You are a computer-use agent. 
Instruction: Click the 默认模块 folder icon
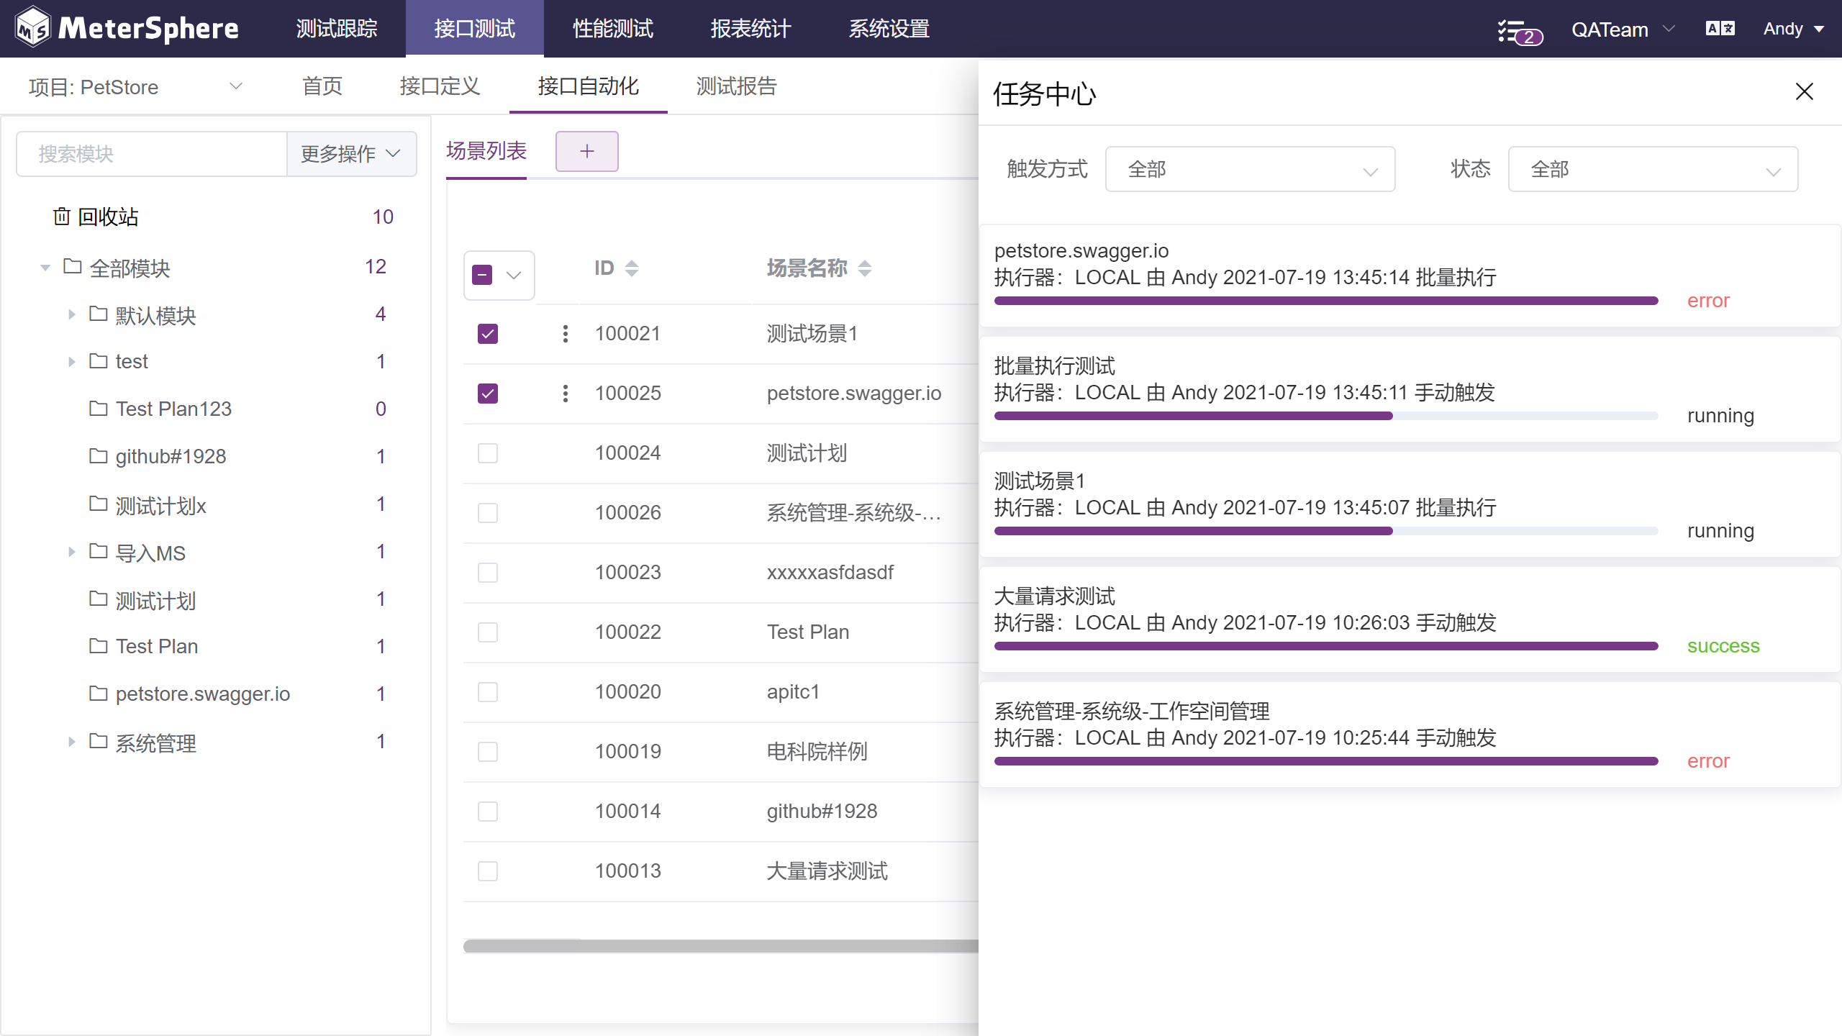[x=98, y=314]
